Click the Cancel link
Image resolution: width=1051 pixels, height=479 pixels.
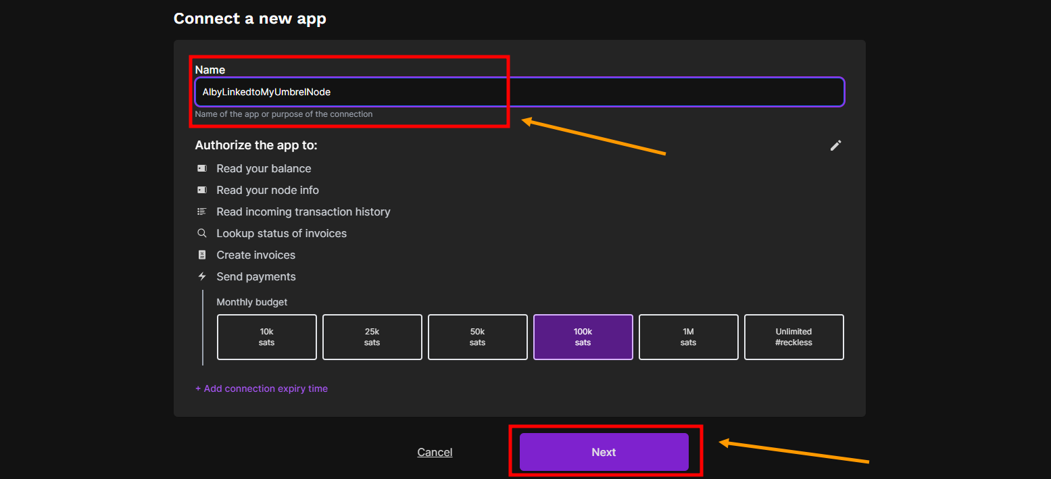tap(435, 453)
